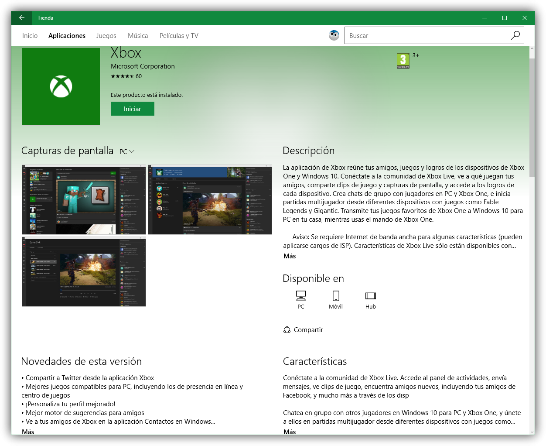The height and width of the screenshot is (446, 546).
Task: Click '¡Personaliza tu perfil mejorado!' bullet line
Action: (68, 404)
